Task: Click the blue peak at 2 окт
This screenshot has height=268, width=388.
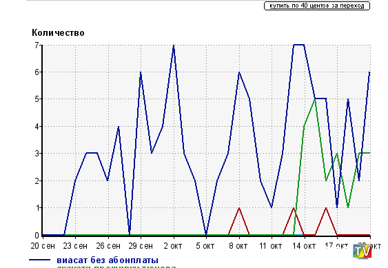Action: (174, 45)
